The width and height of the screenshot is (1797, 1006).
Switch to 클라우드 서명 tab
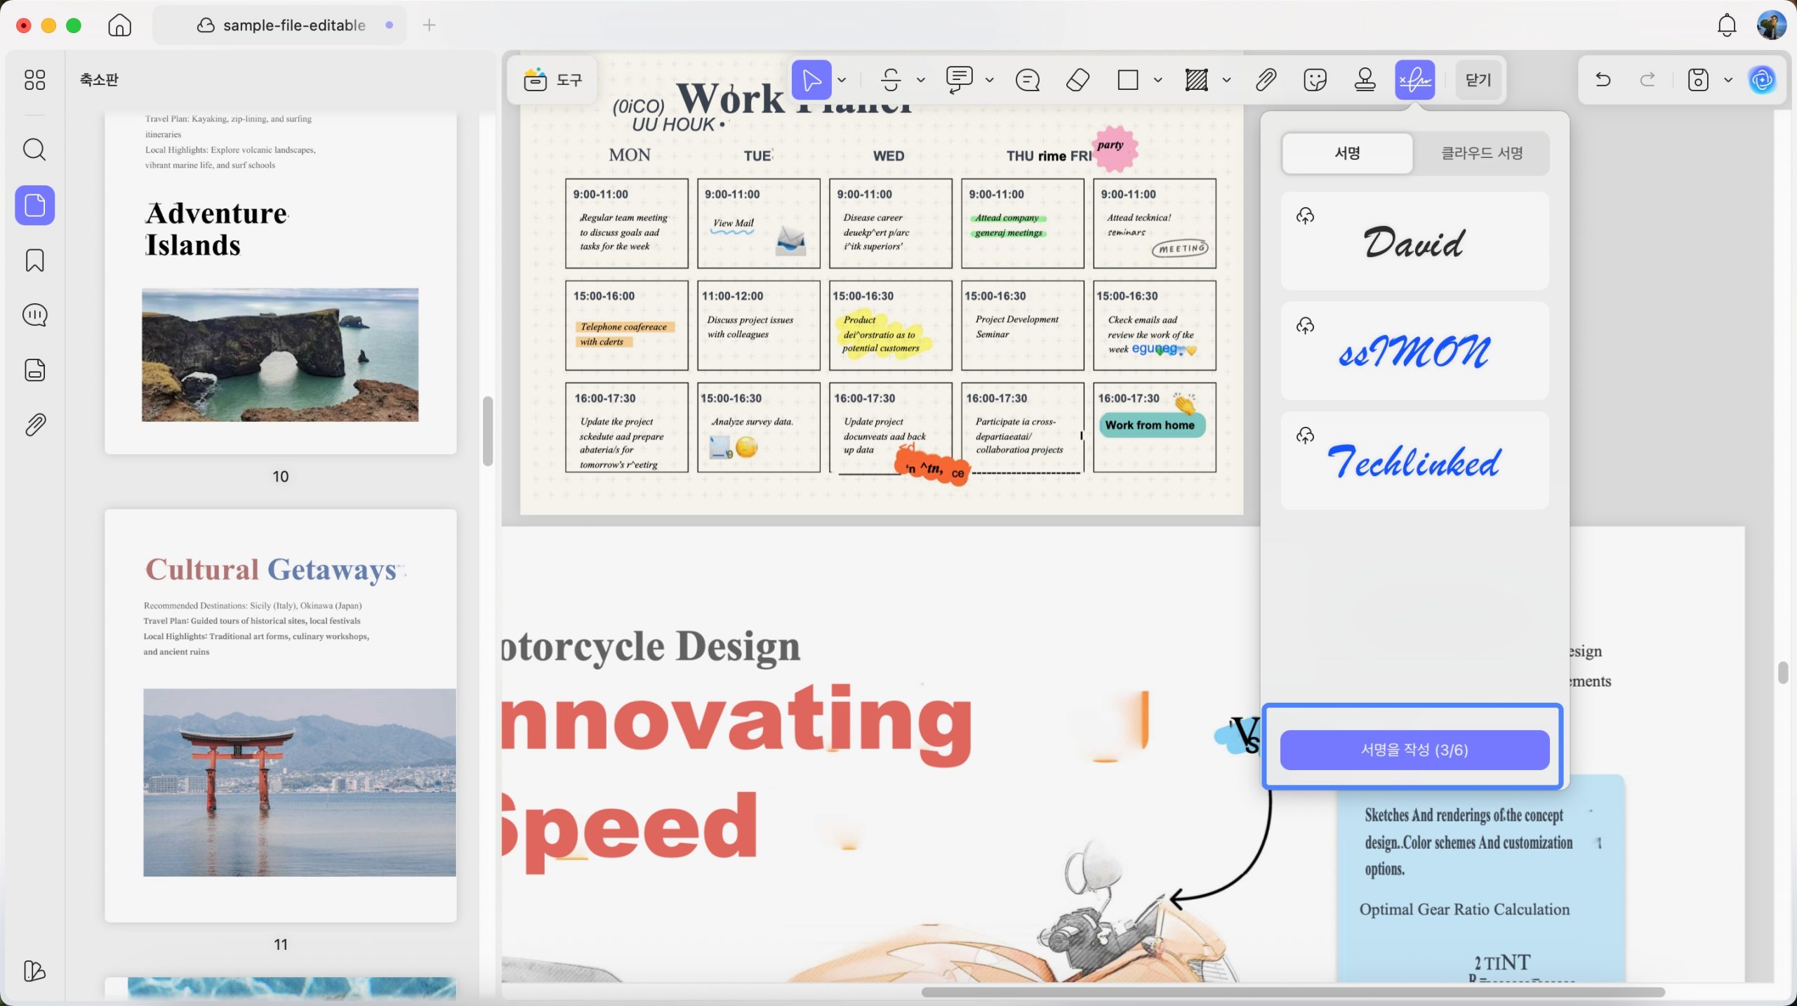(1481, 153)
